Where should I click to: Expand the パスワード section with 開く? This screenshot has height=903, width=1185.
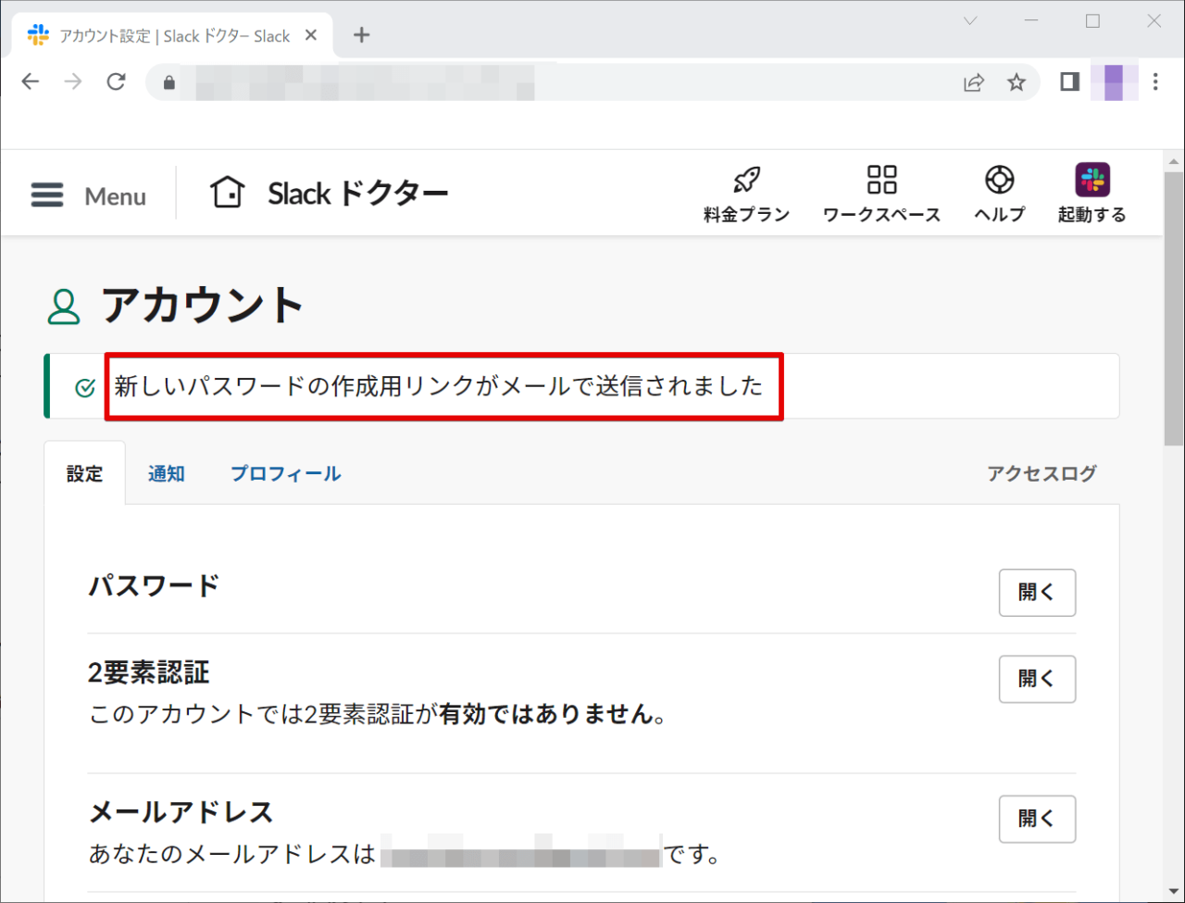point(1037,593)
